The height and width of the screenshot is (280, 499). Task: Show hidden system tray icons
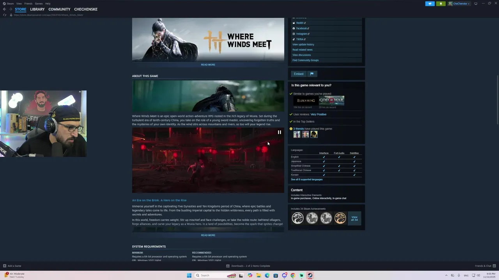[446, 275]
